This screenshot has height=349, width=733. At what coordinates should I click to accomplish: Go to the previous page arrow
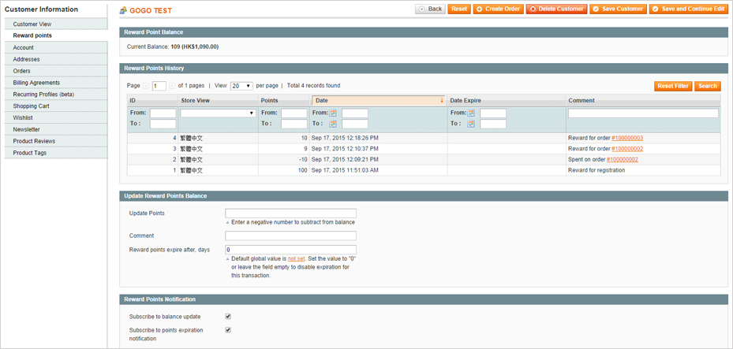pyautogui.click(x=146, y=86)
